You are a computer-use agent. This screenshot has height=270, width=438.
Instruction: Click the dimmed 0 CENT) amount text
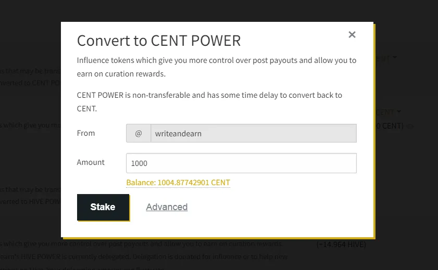tap(390, 126)
